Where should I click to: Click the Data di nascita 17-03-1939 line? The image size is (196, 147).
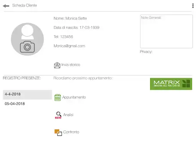coord(77,28)
